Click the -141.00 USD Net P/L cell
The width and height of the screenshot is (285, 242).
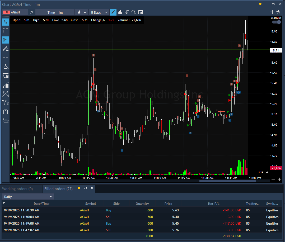point(232,210)
